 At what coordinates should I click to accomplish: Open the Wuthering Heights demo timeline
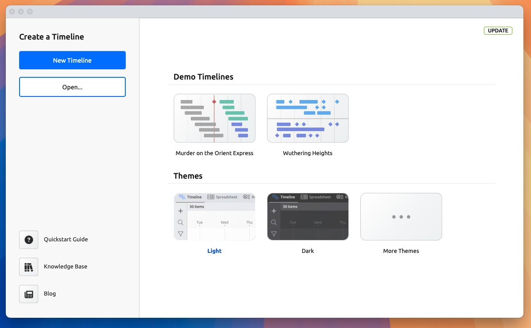click(x=308, y=118)
